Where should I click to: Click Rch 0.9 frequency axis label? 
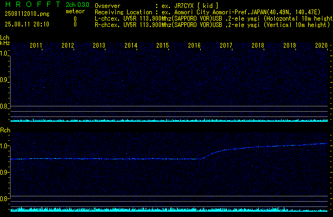tap(4, 173)
